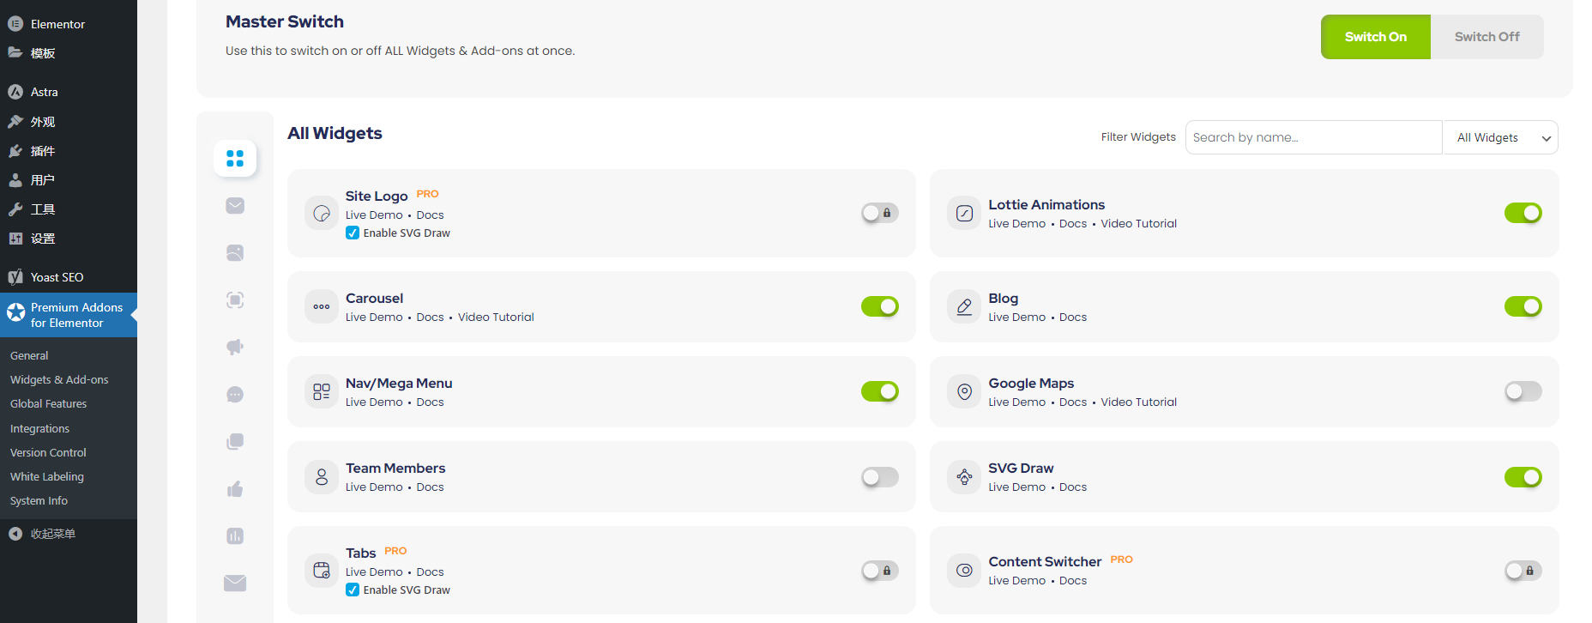Go to the Global Features submenu
This screenshot has width=1592, height=623.
(x=48, y=403)
